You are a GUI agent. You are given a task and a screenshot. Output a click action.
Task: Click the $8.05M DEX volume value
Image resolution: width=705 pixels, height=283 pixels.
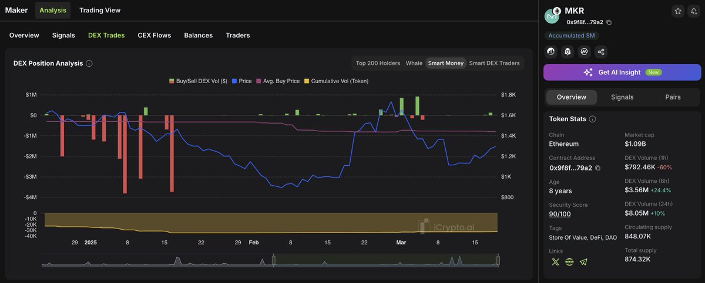click(637, 213)
